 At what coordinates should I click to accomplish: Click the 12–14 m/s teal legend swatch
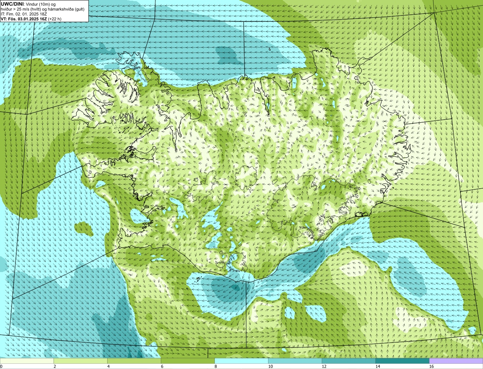point(349,361)
